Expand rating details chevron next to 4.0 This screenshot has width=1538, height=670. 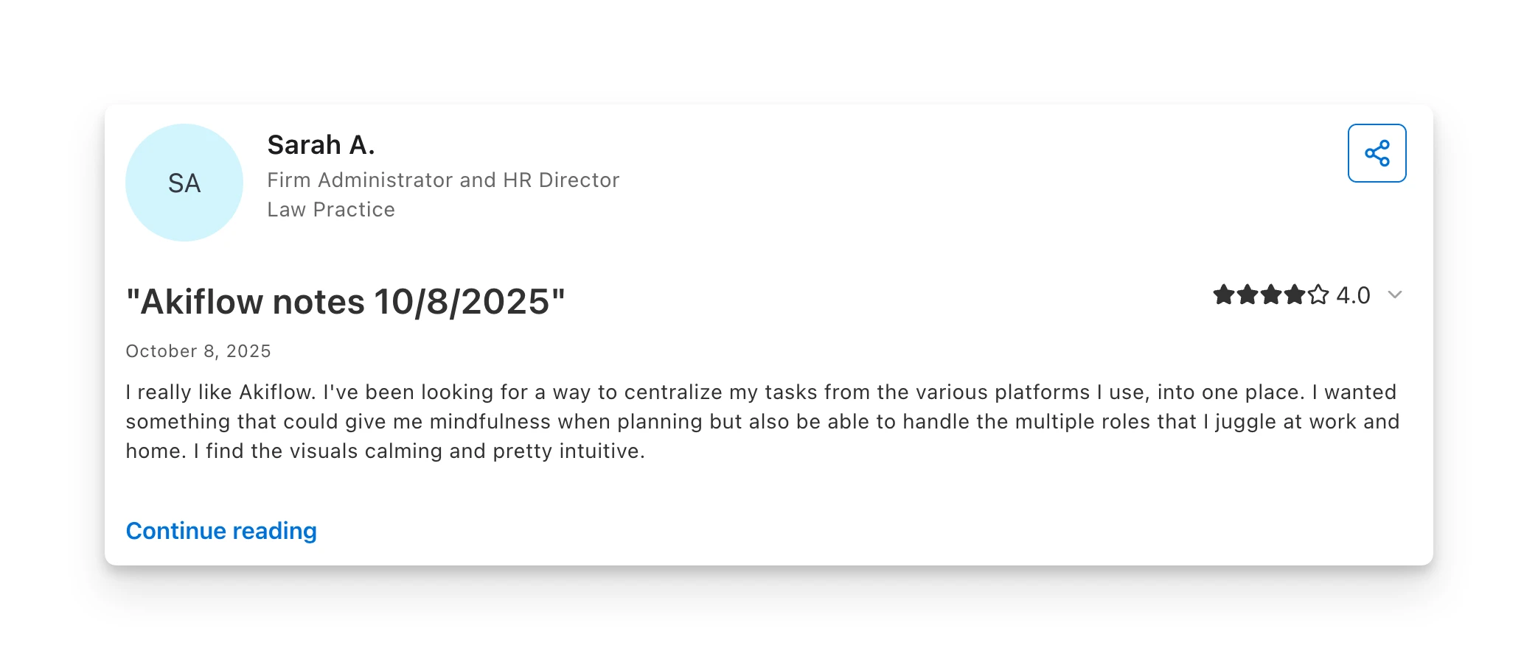[1394, 295]
